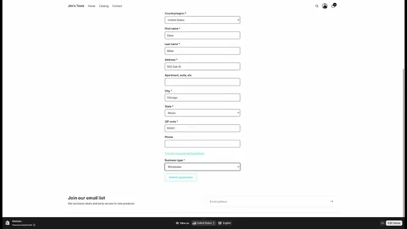
Task: Open the search icon in header
Action: pos(316,6)
